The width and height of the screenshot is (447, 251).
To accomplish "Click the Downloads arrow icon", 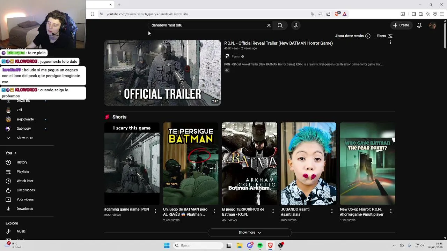I will coord(8,209).
